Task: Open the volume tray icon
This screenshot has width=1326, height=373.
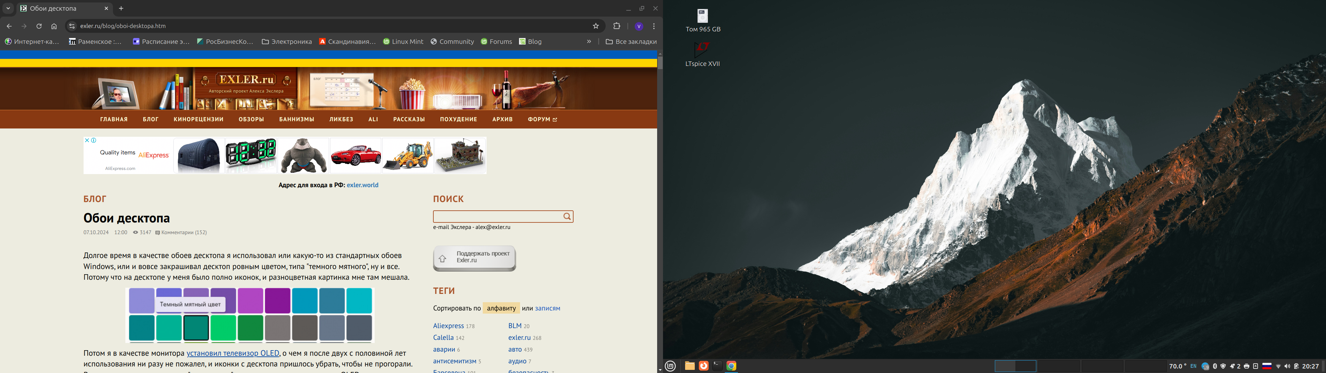Action: 1287,366
